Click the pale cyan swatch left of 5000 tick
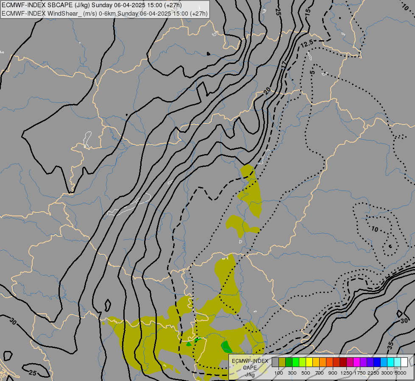415x381 pixels. 398,362
